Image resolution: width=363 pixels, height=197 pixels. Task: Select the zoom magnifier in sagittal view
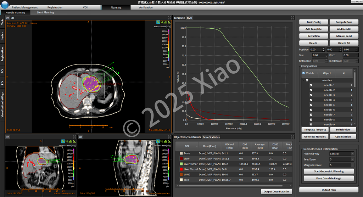point(162,141)
